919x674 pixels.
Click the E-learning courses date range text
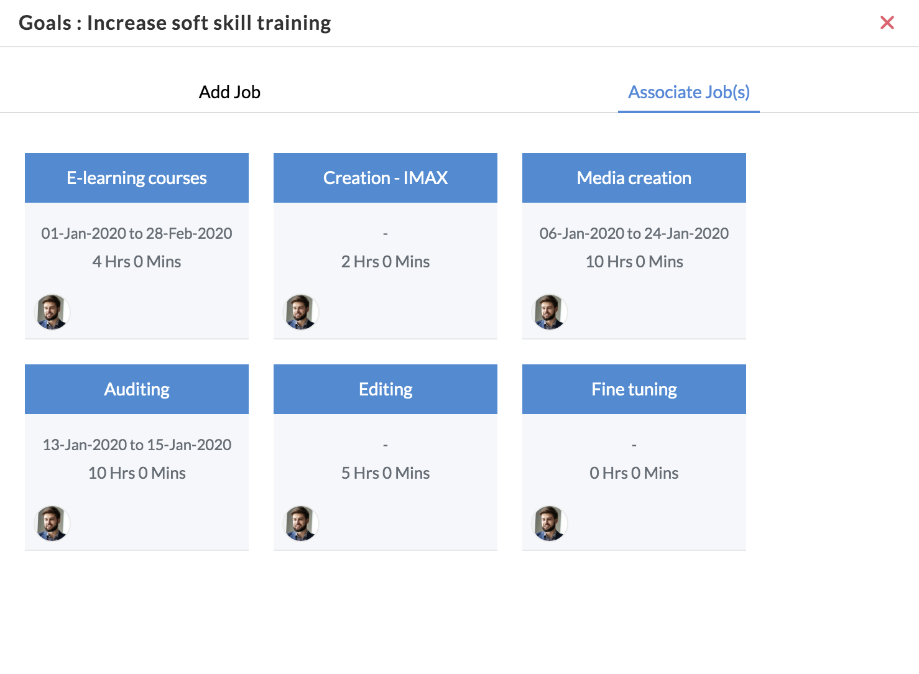pyautogui.click(x=137, y=233)
